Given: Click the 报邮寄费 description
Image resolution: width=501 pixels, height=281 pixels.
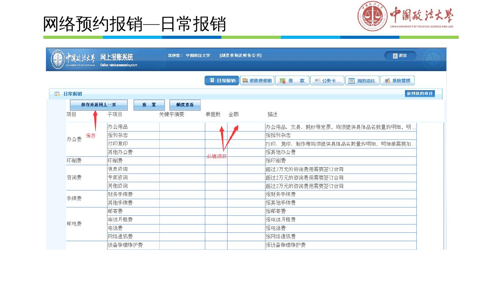Looking at the screenshot, I should pyautogui.click(x=276, y=211).
